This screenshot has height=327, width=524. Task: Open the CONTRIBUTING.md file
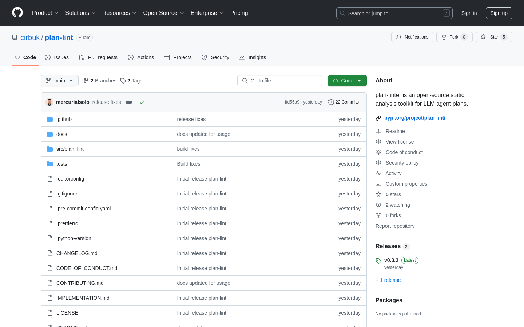80,283
